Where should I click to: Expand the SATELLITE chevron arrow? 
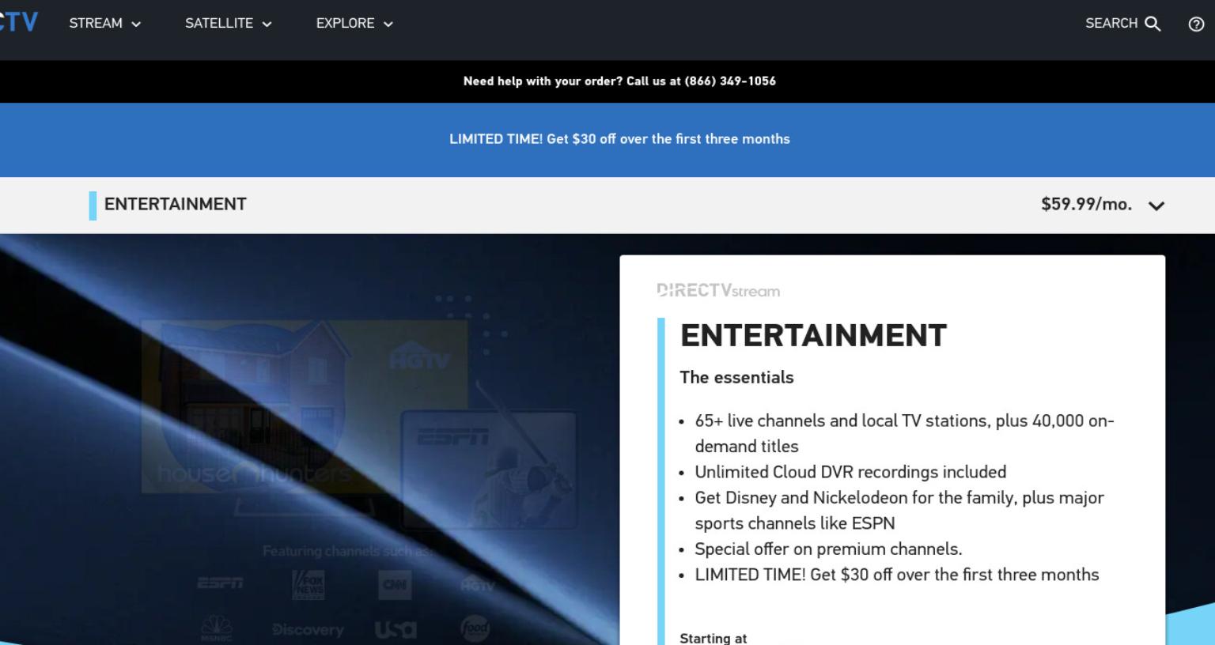(267, 25)
